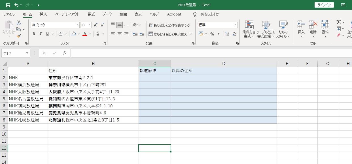Open 条件付き書式 conditional formatting
This screenshot has height=164, width=352.
pos(249,30)
